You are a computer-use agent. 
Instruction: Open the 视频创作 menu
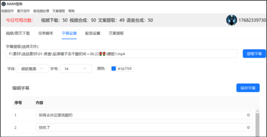7,11
